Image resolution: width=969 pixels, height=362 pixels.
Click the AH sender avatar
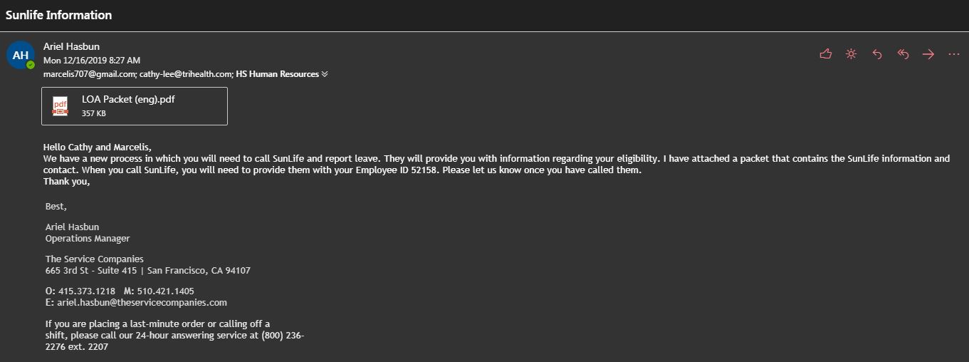tap(21, 55)
